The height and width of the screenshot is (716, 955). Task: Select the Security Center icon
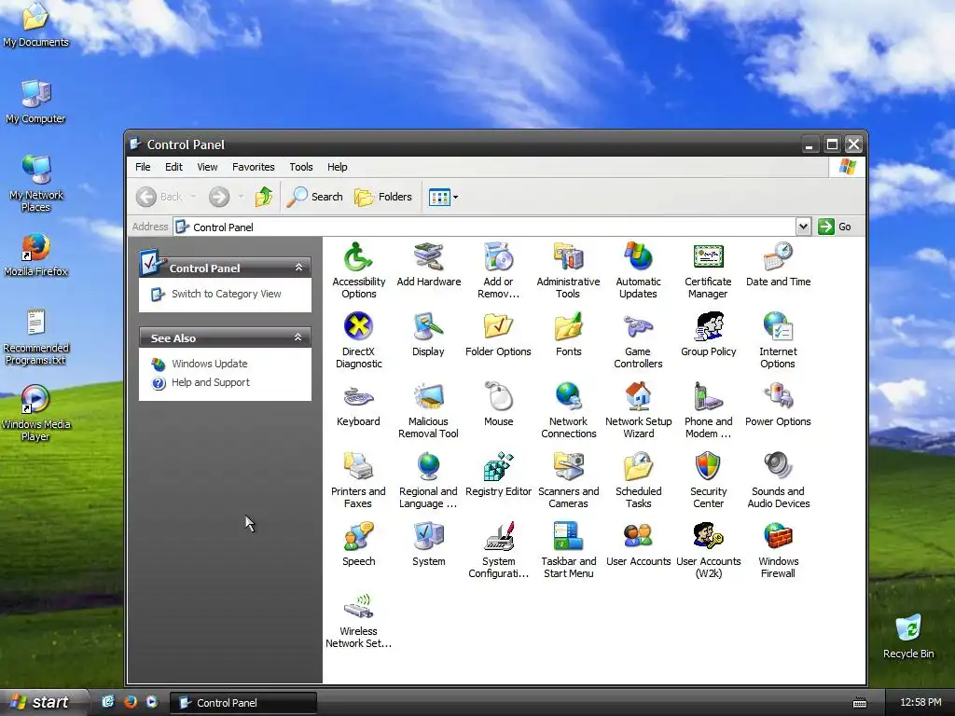(x=708, y=480)
